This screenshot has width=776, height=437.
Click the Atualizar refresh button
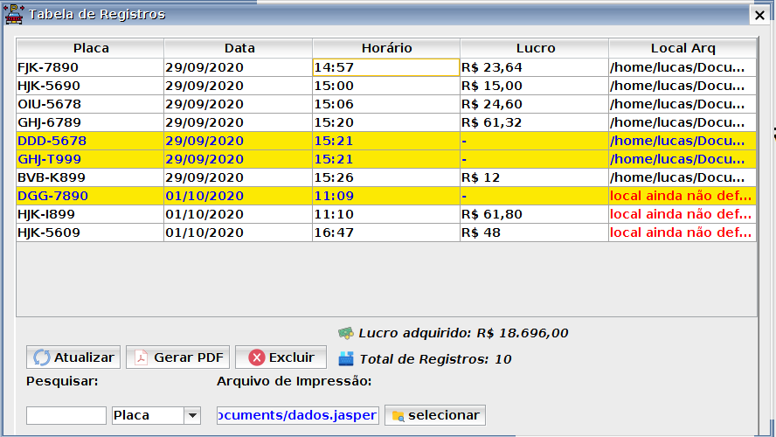pos(73,357)
